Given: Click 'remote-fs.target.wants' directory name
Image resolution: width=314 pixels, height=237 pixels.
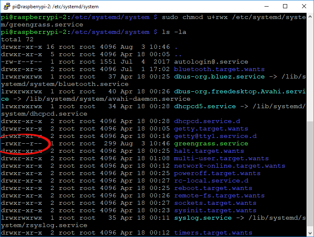Looking at the screenshot, I should [x=219, y=196].
